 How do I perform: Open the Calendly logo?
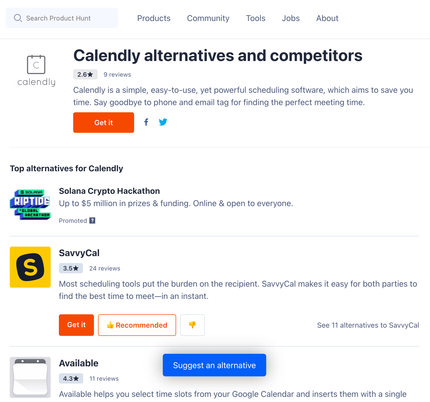pyautogui.click(x=36, y=71)
